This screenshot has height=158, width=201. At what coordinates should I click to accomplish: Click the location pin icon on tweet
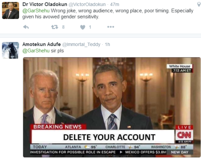(199, 4)
